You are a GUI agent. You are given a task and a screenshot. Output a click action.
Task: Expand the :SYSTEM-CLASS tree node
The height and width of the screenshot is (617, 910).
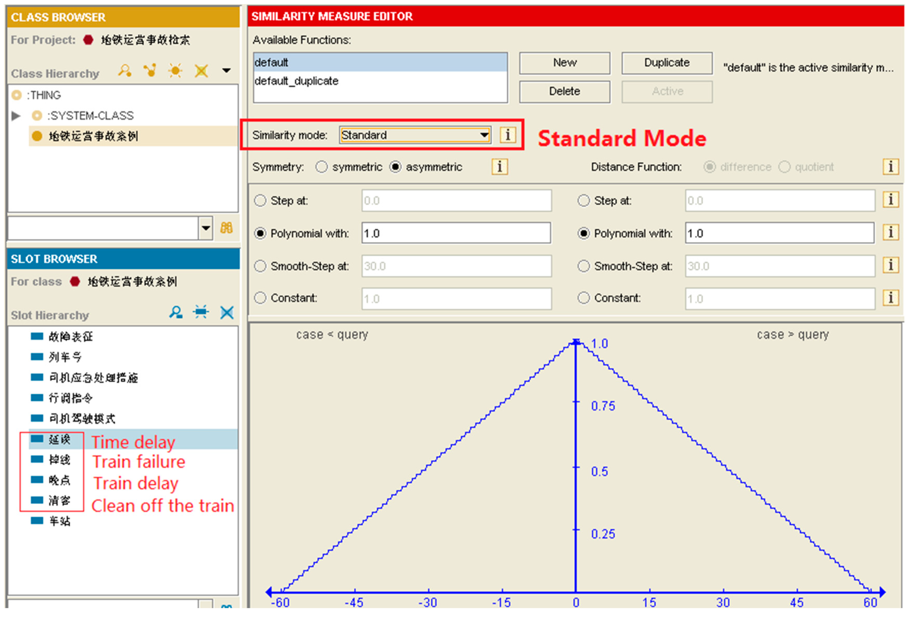point(16,116)
